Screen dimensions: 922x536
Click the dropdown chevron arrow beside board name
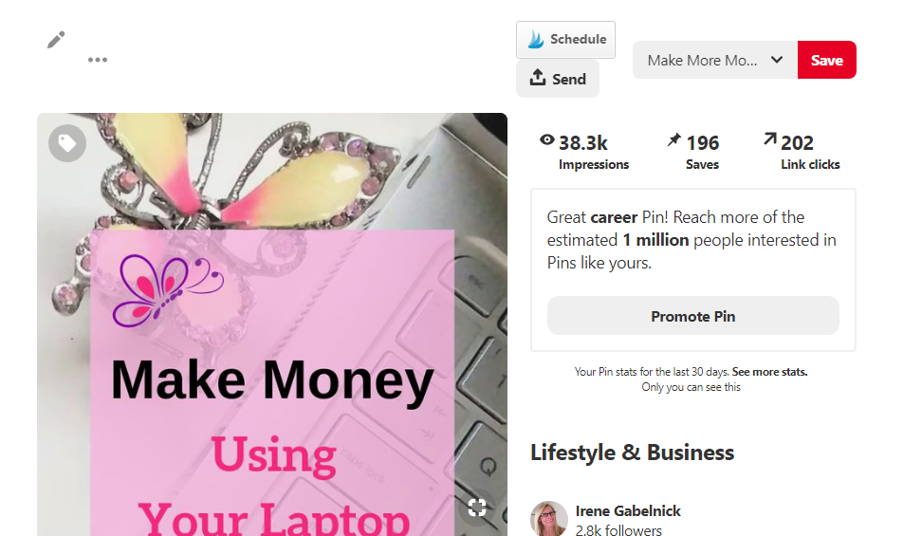pos(777,60)
